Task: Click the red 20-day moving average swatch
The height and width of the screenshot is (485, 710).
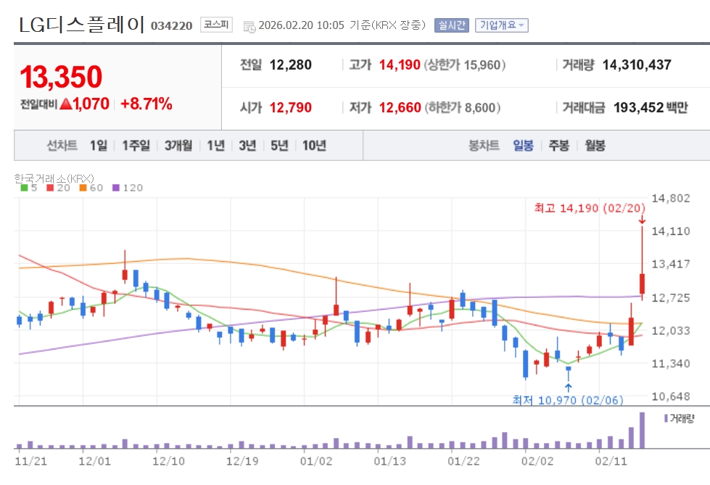Action: click(x=50, y=188)
